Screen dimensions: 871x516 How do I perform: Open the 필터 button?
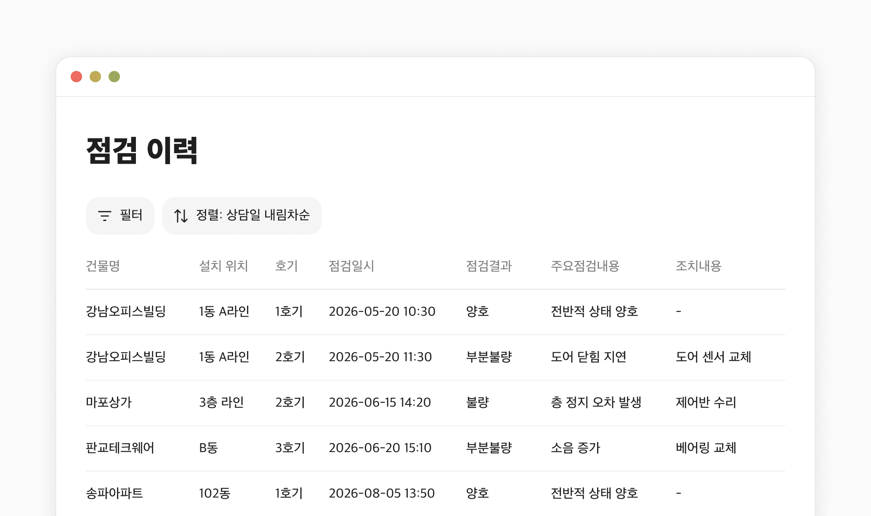click(x=120, y=215)
